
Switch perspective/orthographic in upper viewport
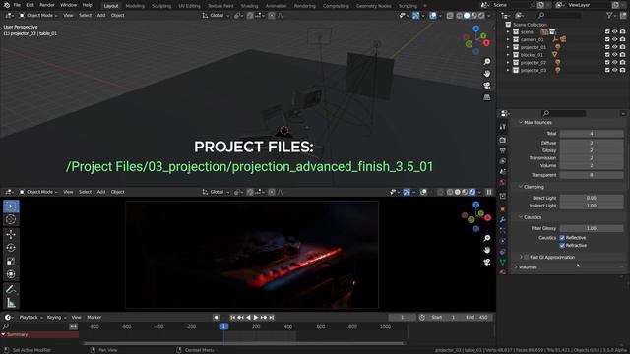click(487, 97)
